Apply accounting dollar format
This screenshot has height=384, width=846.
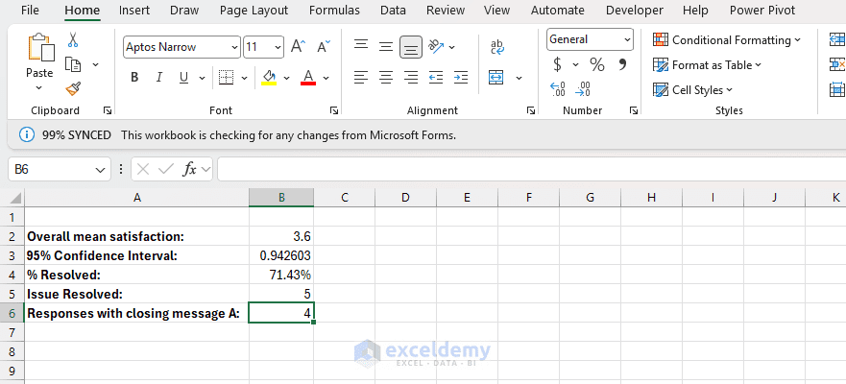pyautogui.click(x=557, y=65)
